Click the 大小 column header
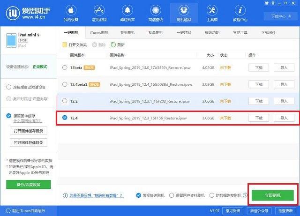 (210, 55)
